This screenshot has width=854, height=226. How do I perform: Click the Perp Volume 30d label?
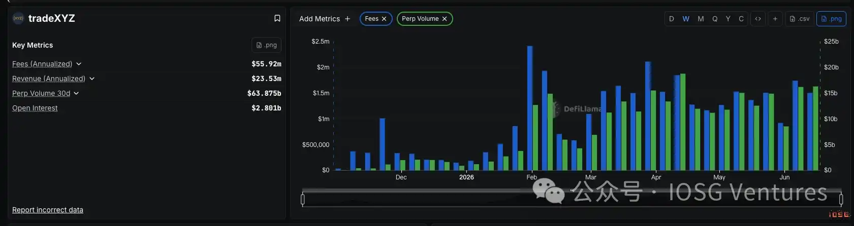coord(41,93)
